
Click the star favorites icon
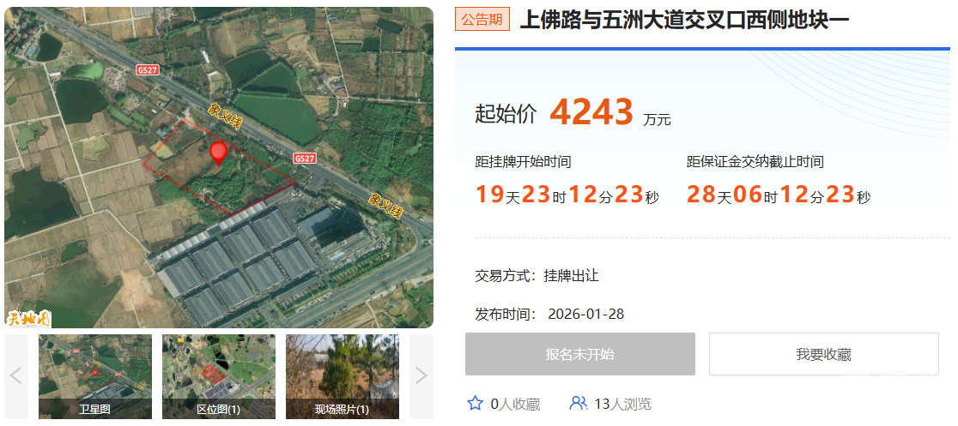(x=475, y=404)
